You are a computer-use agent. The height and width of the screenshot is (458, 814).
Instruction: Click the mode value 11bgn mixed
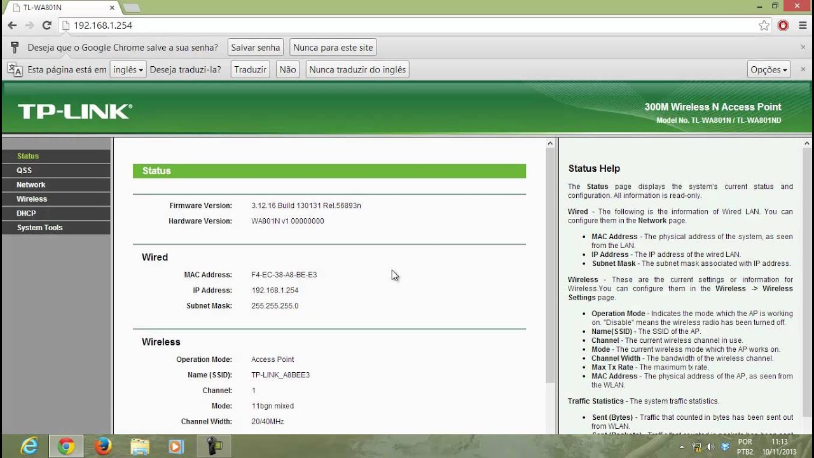272,406
